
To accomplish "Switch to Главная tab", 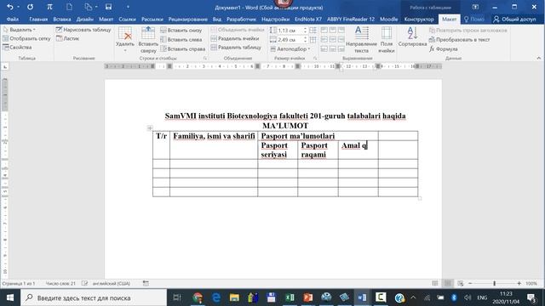I will point(38,19).
